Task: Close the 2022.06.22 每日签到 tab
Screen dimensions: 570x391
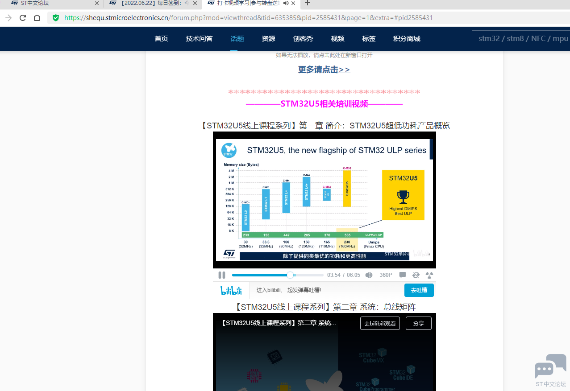Action: (195, 3)
